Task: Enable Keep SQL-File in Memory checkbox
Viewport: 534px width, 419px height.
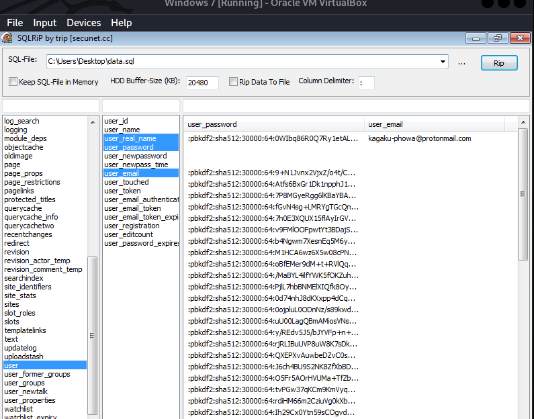Action: [x=13, y=82]
